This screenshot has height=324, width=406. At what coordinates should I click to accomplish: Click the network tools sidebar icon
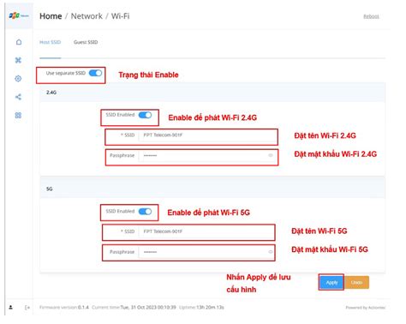pos(18,60)
